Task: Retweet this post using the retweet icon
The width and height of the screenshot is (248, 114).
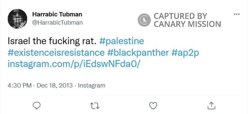Action: 95,106
